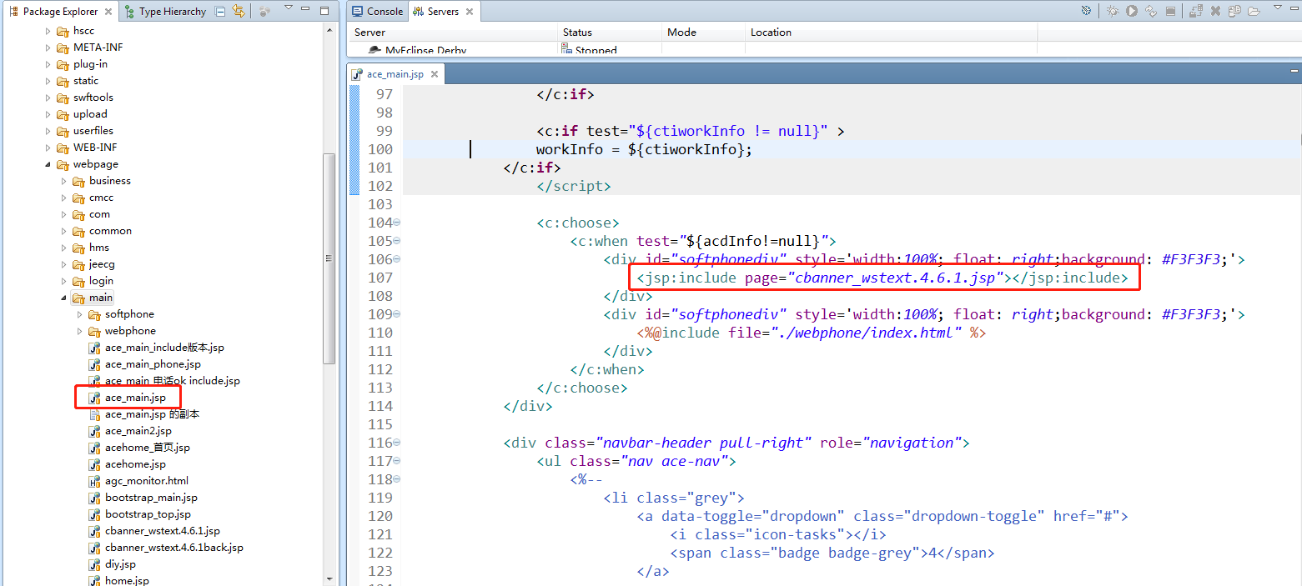Toggle code folding at line 104
The height and width of the screenshot is (586, 1302).
396,223
